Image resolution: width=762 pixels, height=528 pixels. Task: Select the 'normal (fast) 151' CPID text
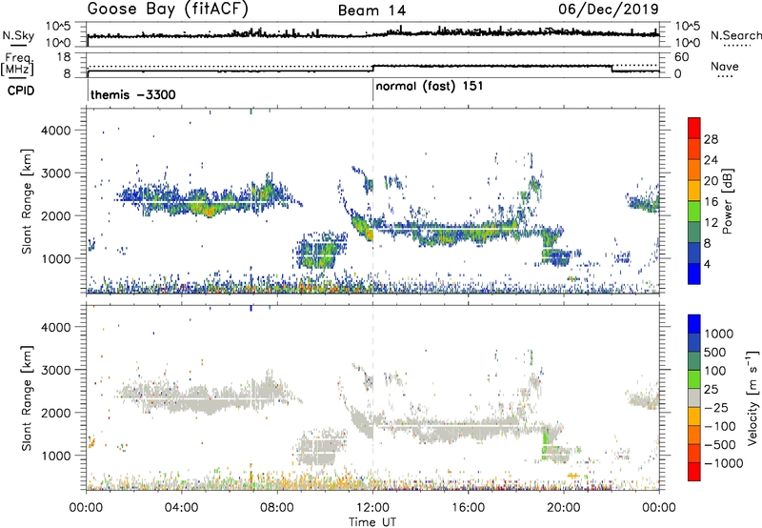pyautogui.click(x=430, y=87)
